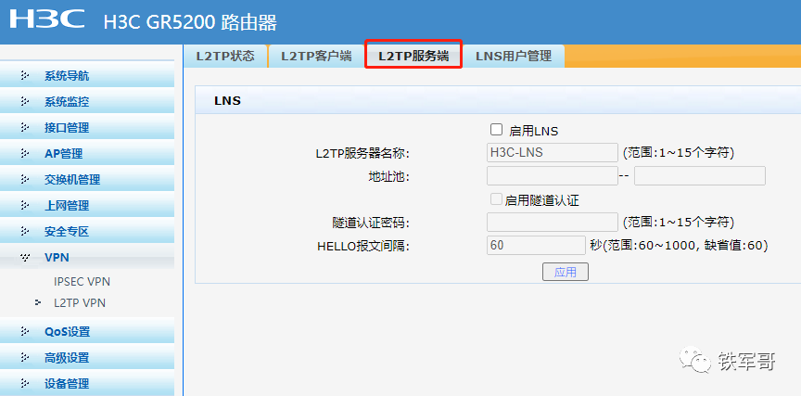Image resolution: width=801 pixels, height=396 pixels.
Task: Click the 地址池 start address field
Action: (x=553, y=176)
